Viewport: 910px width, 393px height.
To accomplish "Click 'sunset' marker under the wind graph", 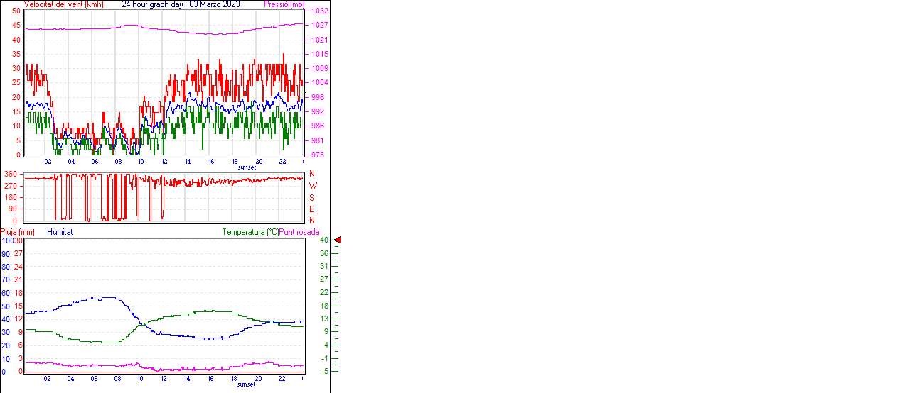I will click(247, 167).
